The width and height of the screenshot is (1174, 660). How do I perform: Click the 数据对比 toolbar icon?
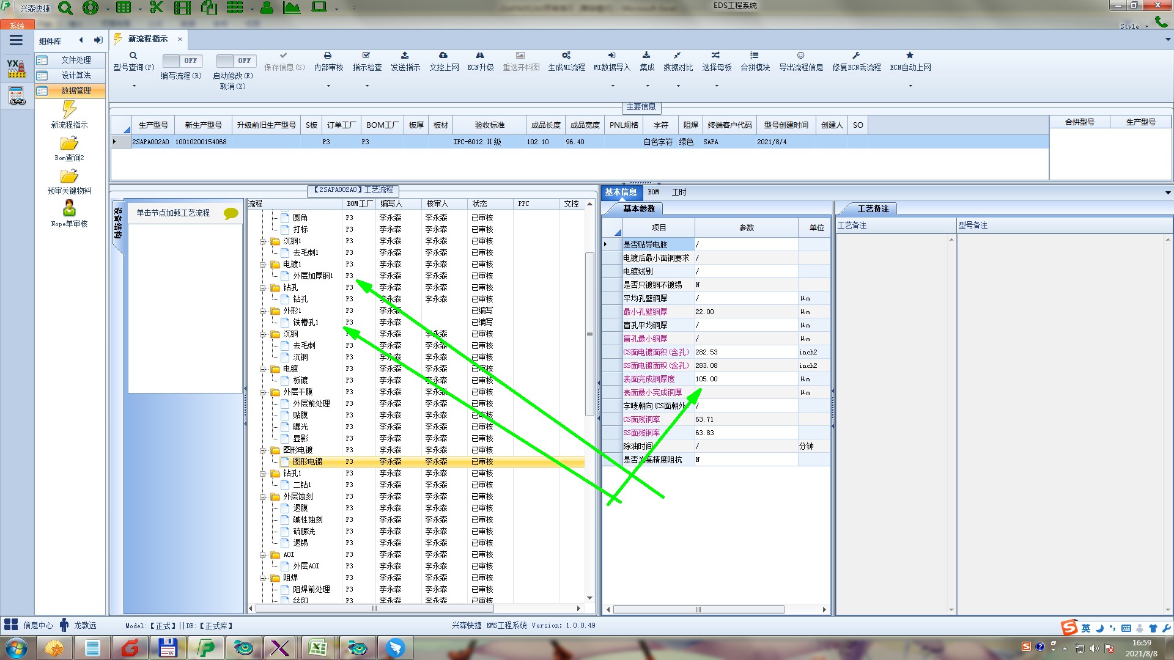pos(677,56)
